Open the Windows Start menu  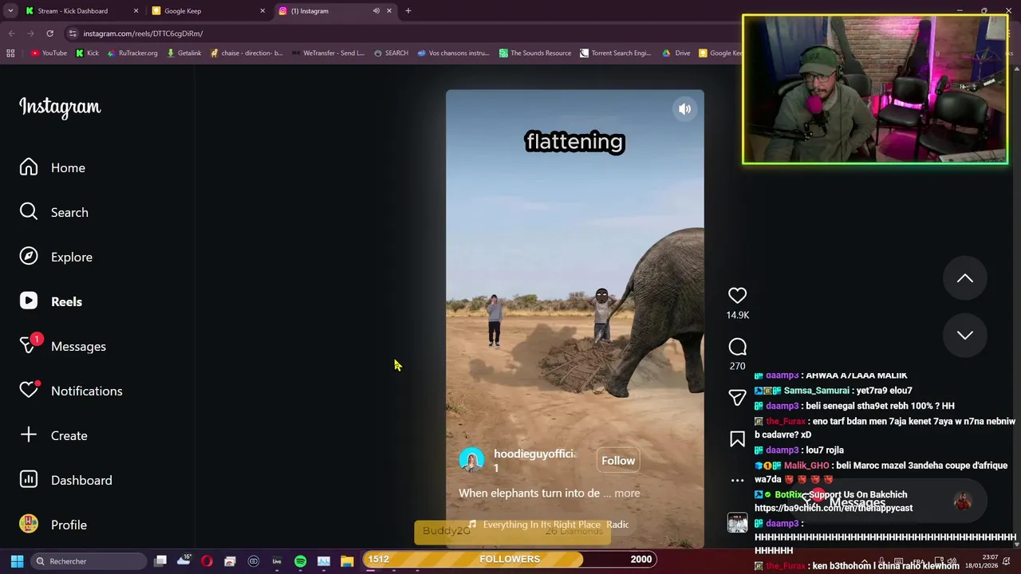[17, 561]
